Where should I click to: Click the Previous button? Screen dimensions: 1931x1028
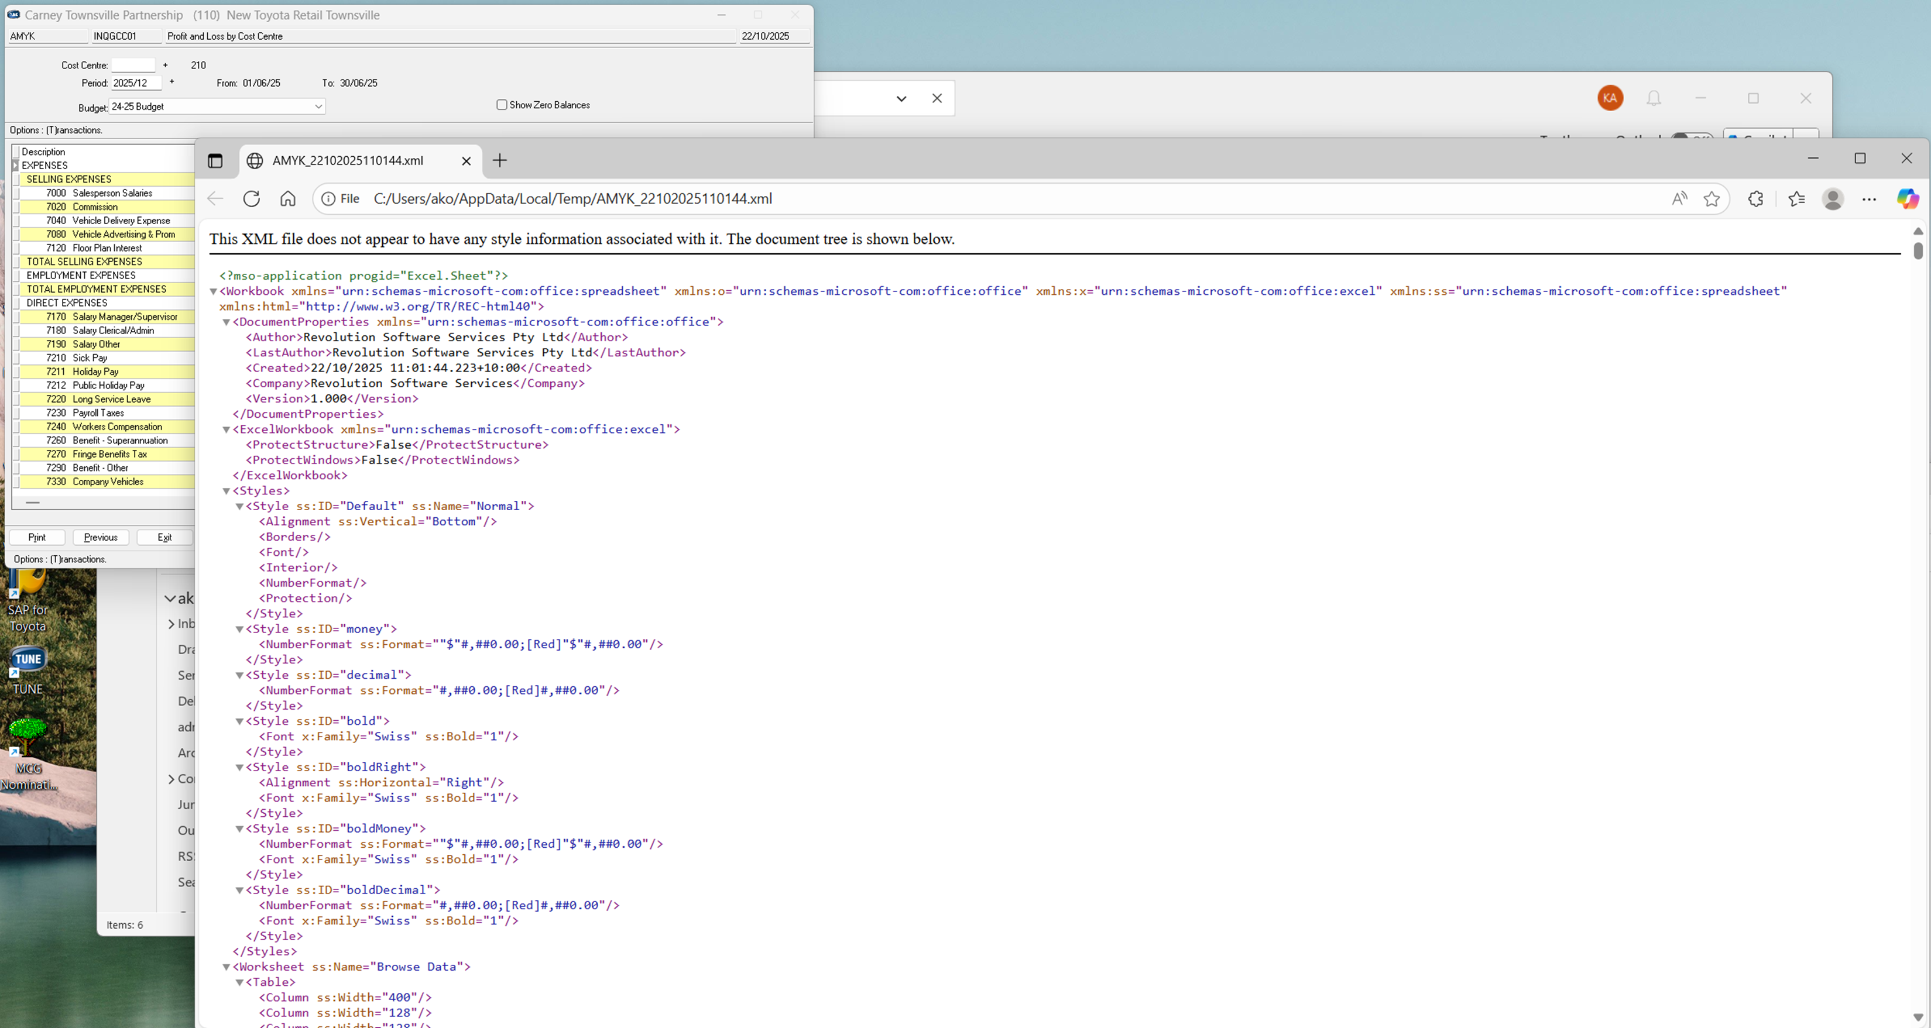101,537
